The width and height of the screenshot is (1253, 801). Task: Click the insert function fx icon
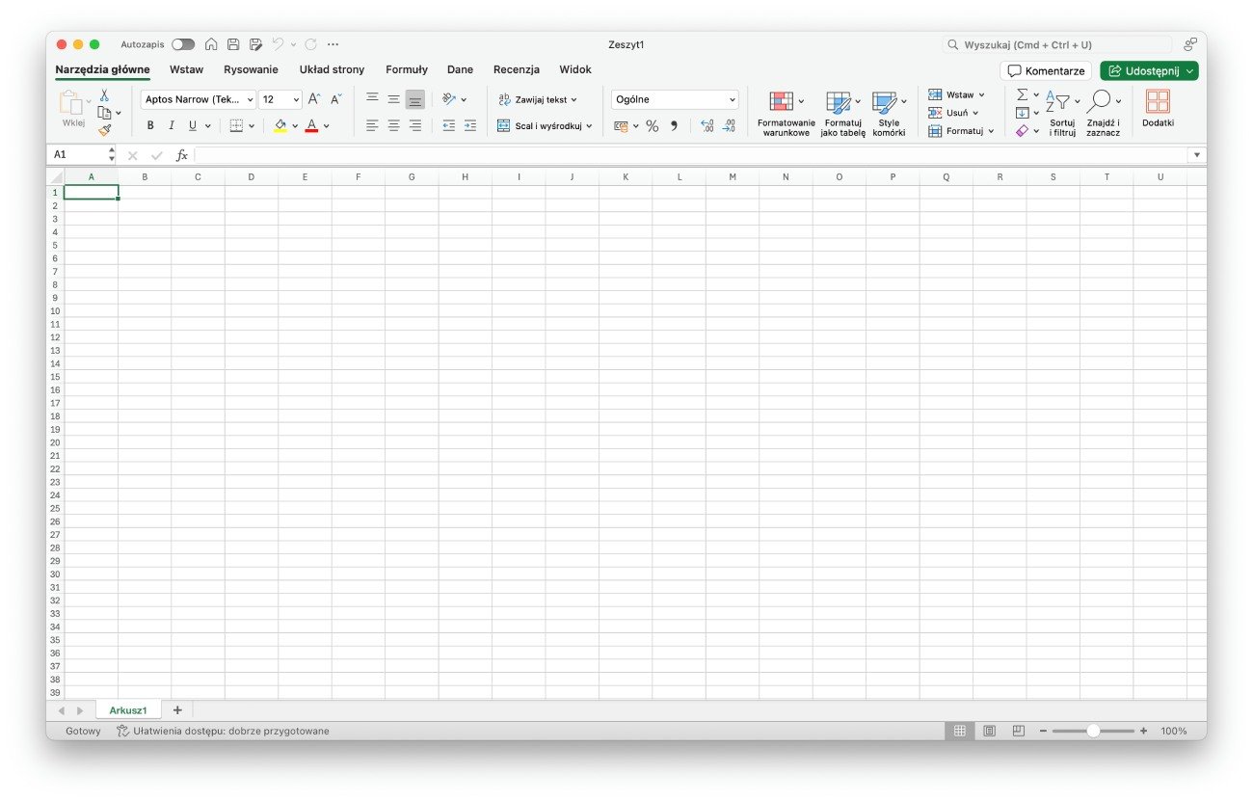coord(181,155)
